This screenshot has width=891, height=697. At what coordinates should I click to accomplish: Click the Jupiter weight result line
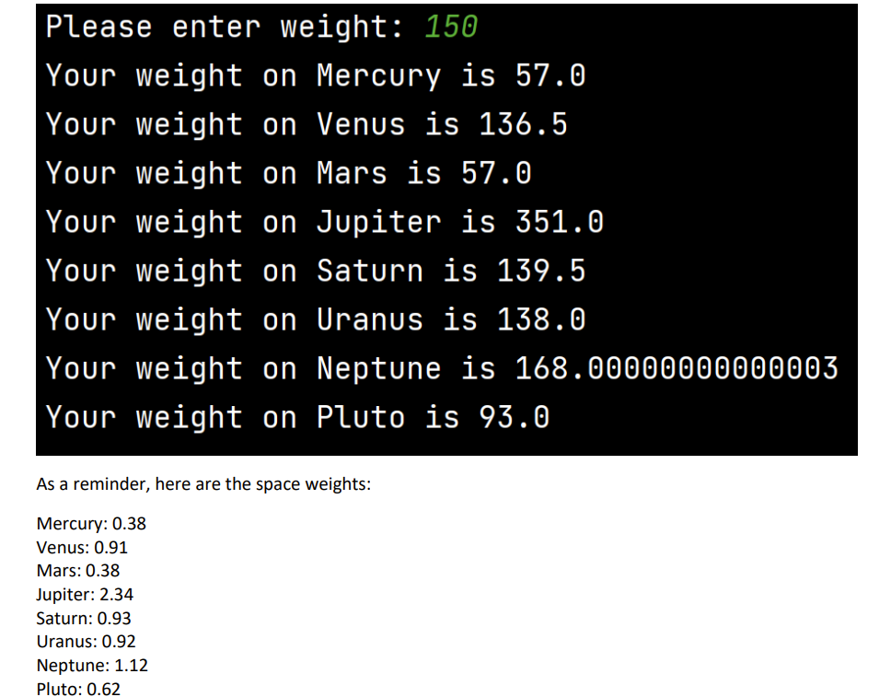coord(322,222)
